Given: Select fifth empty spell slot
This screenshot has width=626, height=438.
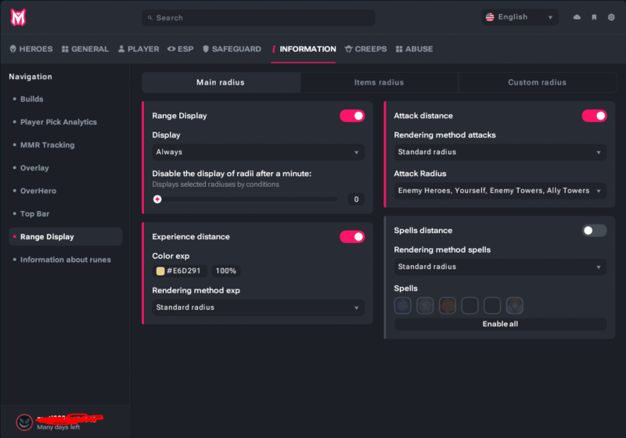Looking at the screenshot, I should click(492, 306).
